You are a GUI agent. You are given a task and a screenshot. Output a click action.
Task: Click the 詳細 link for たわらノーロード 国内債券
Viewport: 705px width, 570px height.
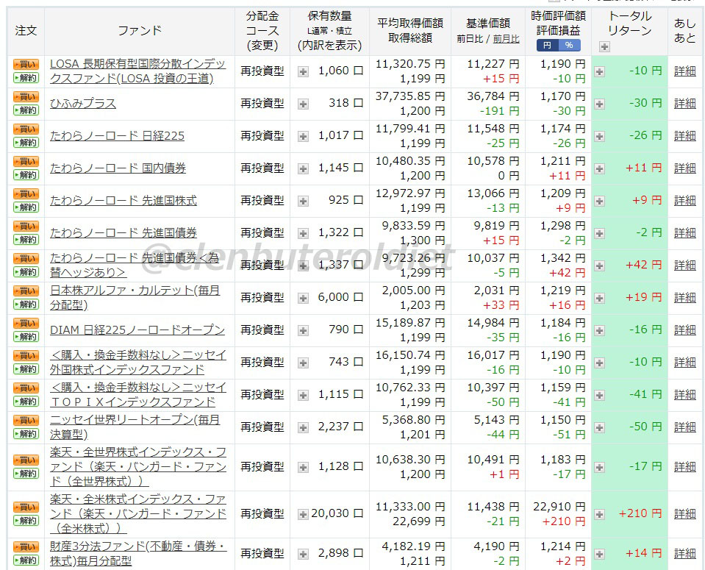(x=684, y=168)
